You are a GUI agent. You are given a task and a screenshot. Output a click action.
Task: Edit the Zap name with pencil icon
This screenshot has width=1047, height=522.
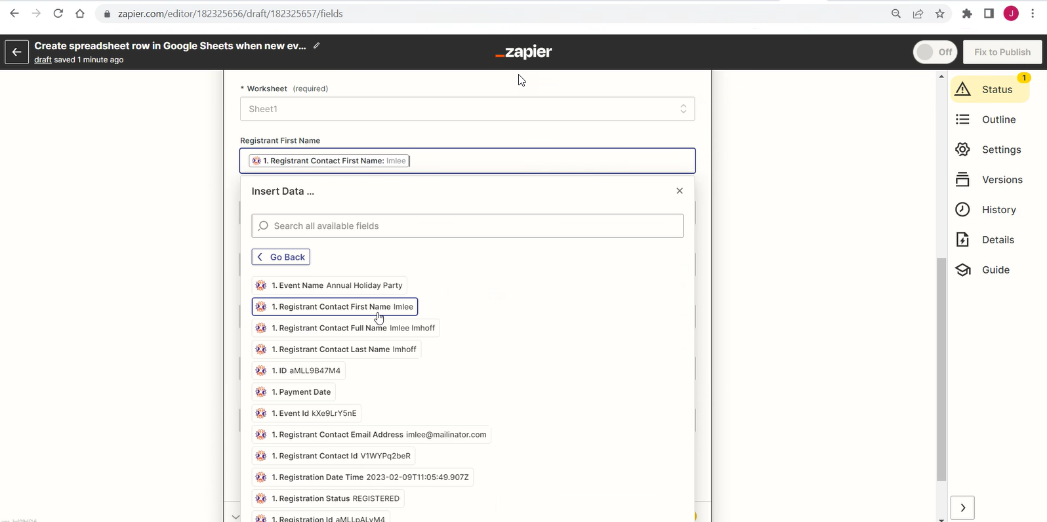point(317,45)
